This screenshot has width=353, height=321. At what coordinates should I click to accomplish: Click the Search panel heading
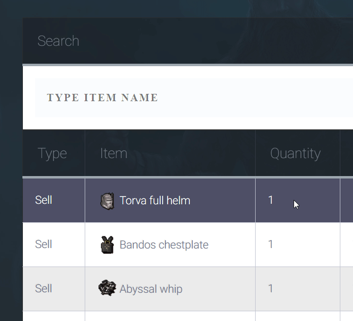tap(58, 41)
